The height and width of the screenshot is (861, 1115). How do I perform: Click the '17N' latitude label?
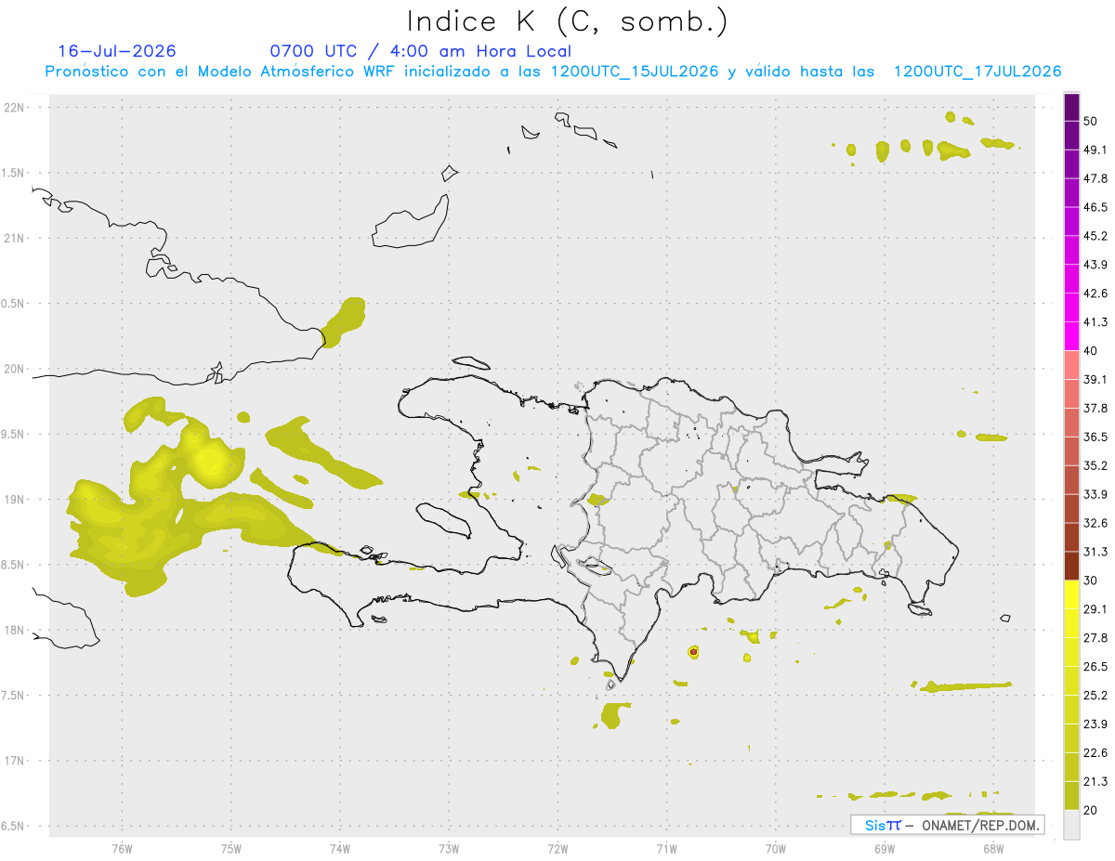point(13,761)
